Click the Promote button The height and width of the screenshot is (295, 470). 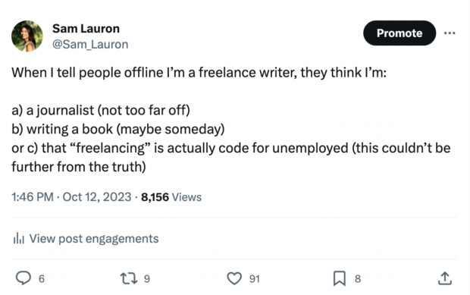(399, 33)
